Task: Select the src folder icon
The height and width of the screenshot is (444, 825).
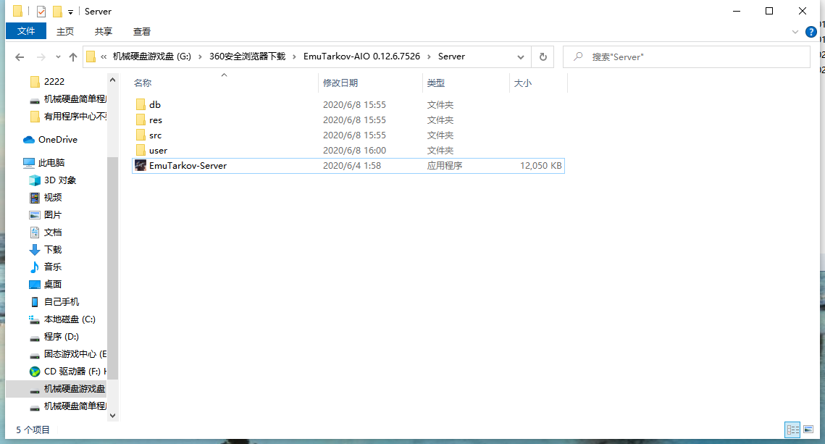Action: point(141,135)
